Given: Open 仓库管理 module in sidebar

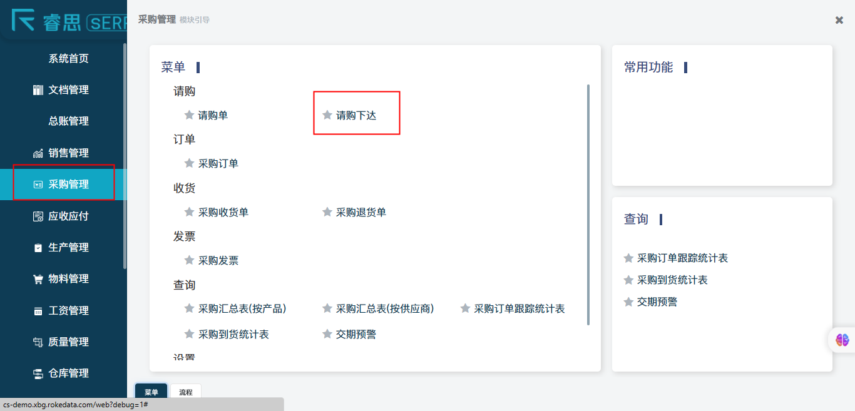Looking at the screenshot, I should pos(68,373).
